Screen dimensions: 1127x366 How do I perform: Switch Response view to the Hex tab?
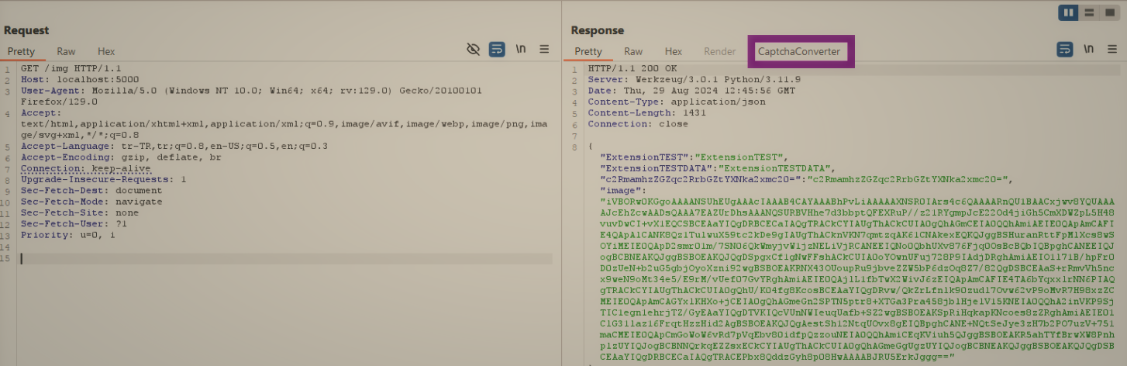(674, 51)
